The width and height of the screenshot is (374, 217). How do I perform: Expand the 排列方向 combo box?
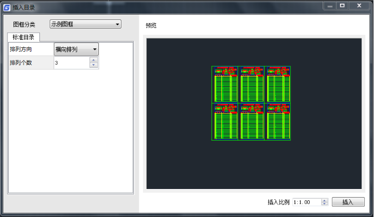pos(76,49)
